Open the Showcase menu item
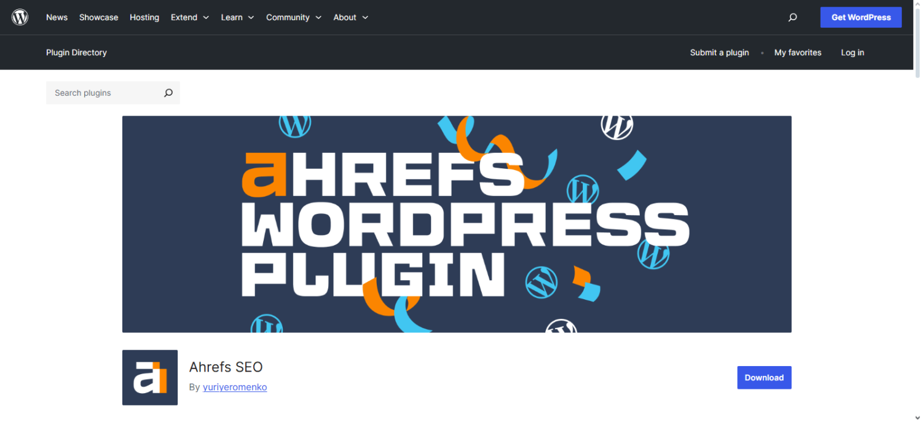 tap(98, 17)
